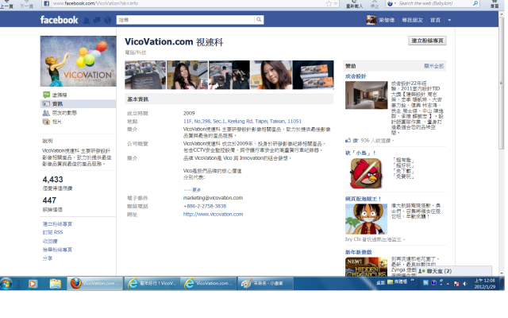
Task: Focus the Facebook search input field
Action: (185, 20)
